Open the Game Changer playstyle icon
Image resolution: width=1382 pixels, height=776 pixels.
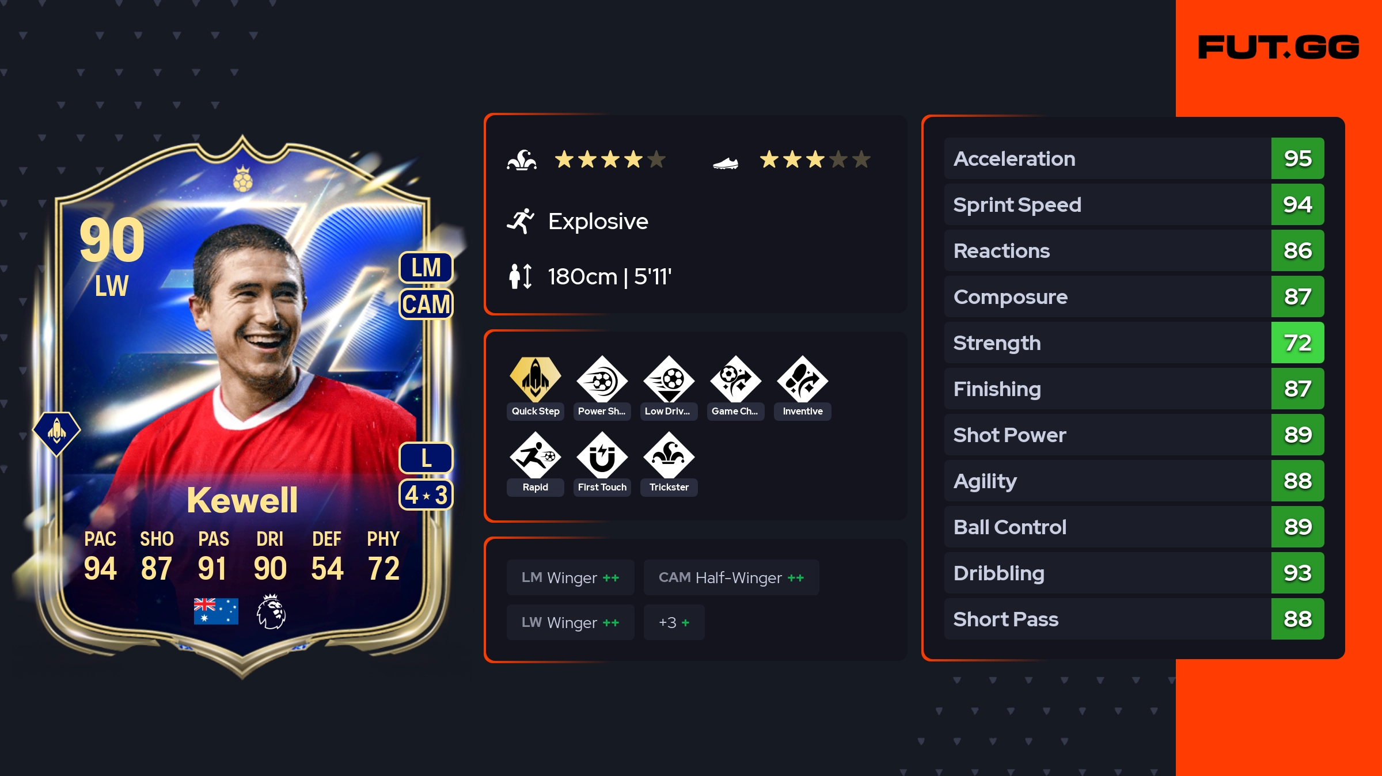(x=736, y=379)
